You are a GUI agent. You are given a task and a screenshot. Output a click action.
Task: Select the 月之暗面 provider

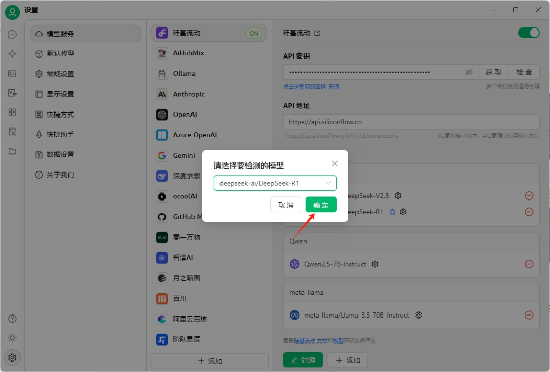click(209, 278)
